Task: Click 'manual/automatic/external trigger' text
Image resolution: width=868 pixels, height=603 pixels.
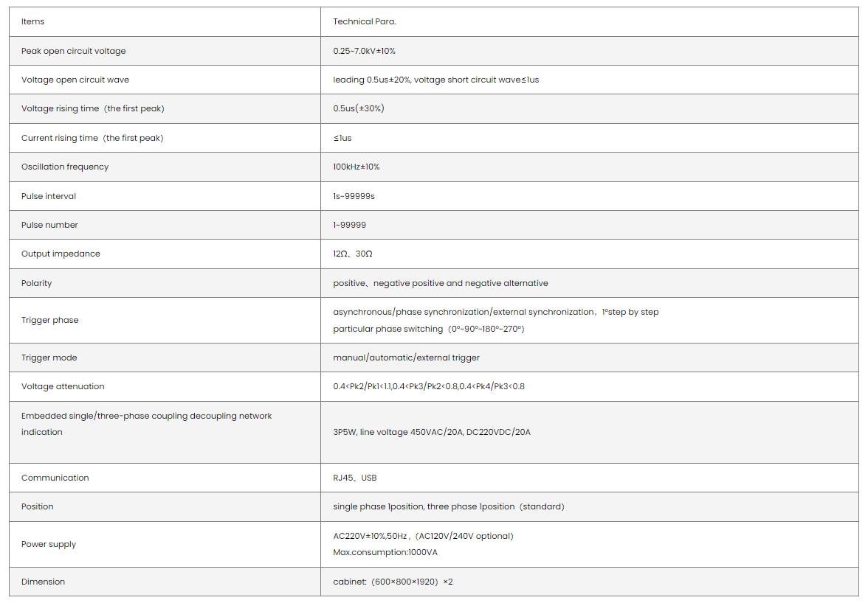Action: [x=406, y=358]
